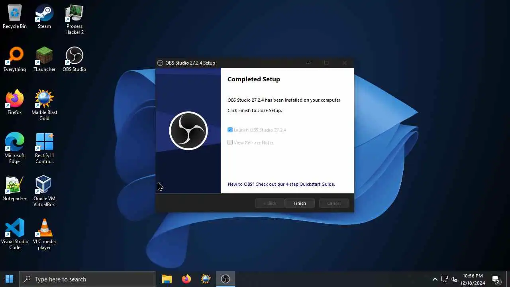Open the Recycle Bin desktop icon
Viewport: 510px width, 287px height.
coord(15,17)
